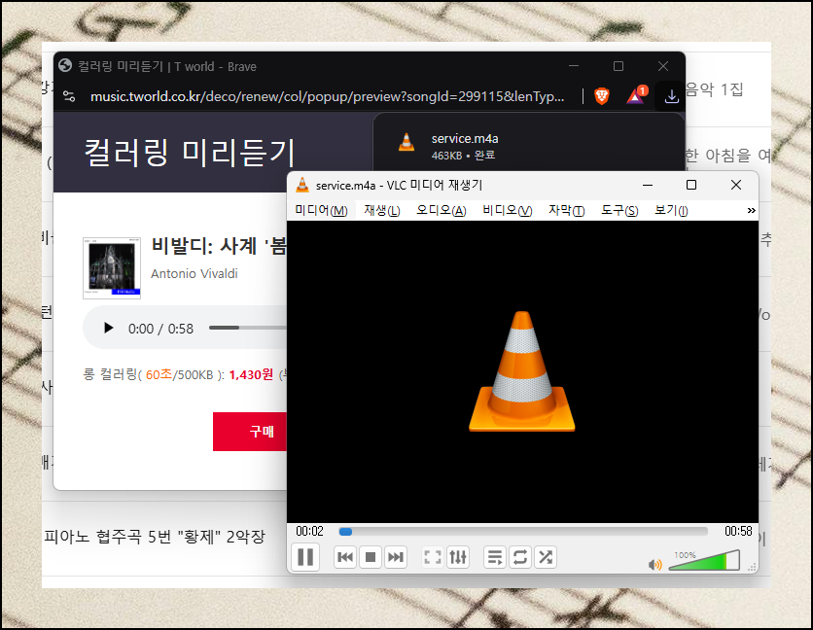
Task: Expand hidden VLC menu items chevron
Action: [x=751, y=211]
